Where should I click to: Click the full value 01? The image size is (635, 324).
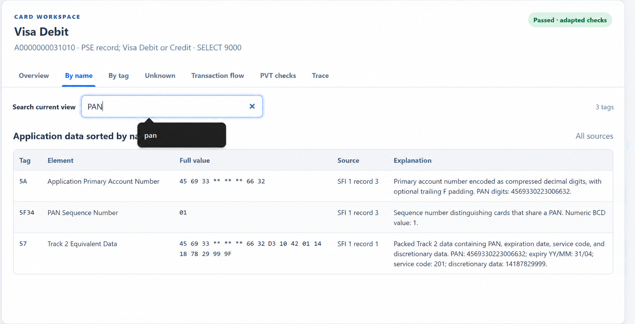point(183,213)
